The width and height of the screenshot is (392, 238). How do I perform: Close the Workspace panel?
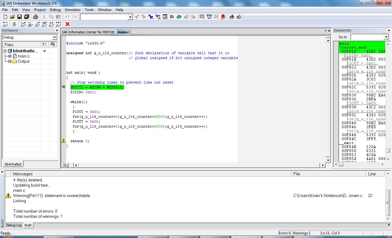(57, 30)
